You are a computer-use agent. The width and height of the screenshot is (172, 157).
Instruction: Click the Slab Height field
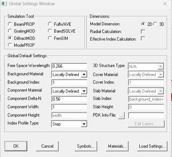pyautogui.click(x=146, y=107)
